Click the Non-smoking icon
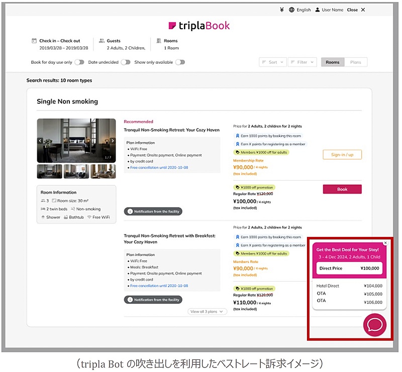 [x=73, y=209]
